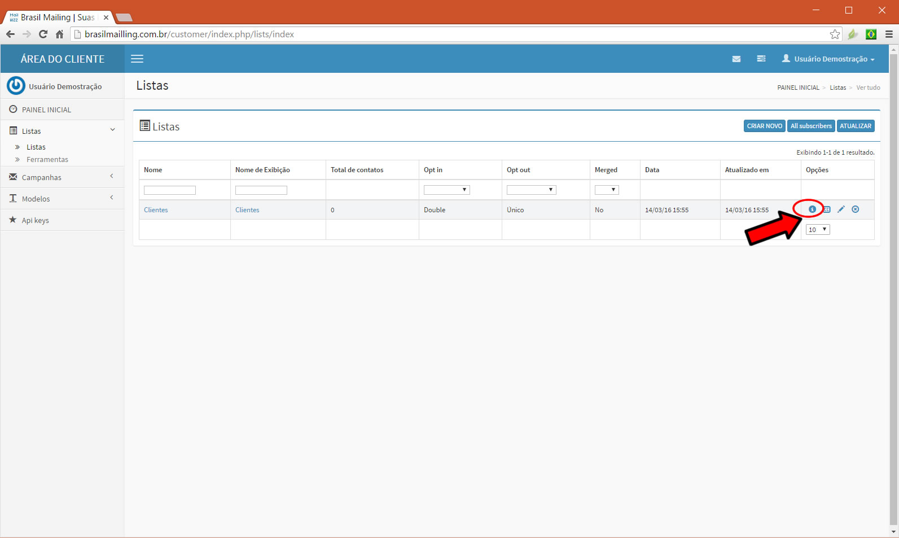Click the Double value in the Opt in cell
Screen dimensions: 899x538
435,210
